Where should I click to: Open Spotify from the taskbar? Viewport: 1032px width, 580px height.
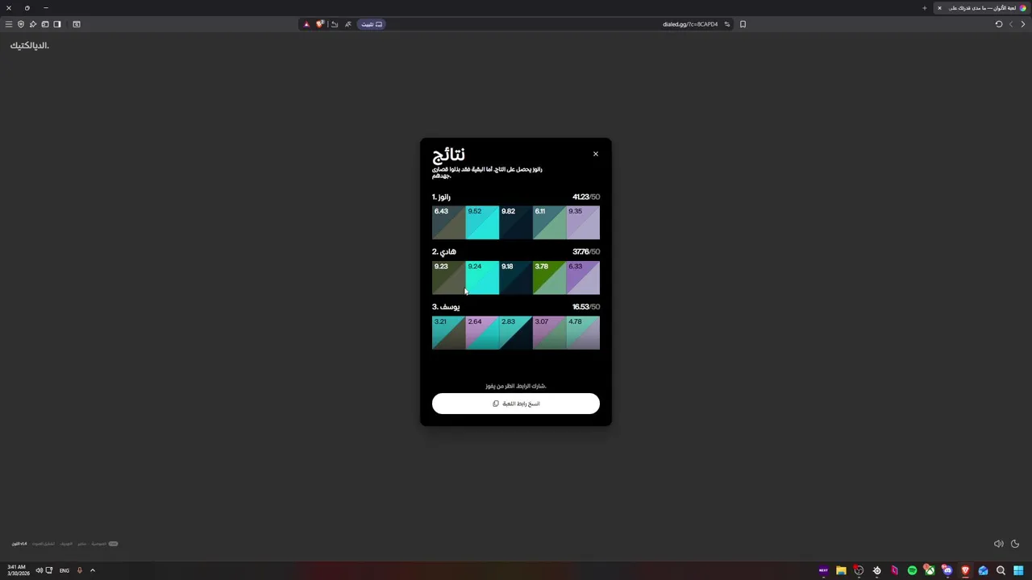point(912,570)
